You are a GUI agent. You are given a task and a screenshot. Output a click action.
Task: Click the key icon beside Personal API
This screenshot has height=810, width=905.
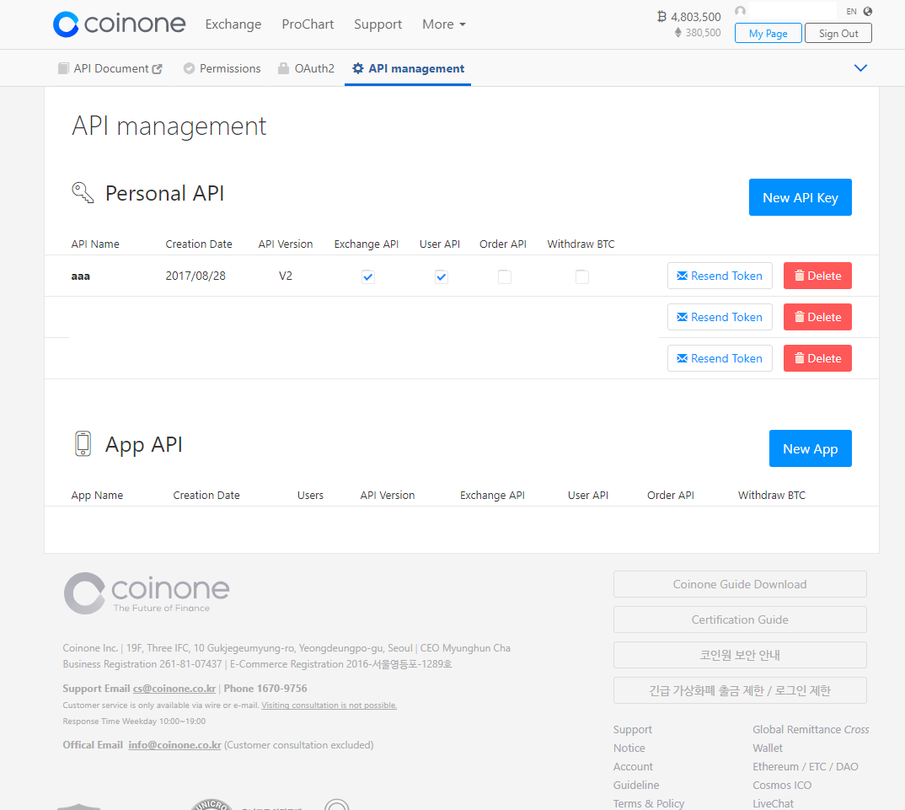click(x=83, y=193)
